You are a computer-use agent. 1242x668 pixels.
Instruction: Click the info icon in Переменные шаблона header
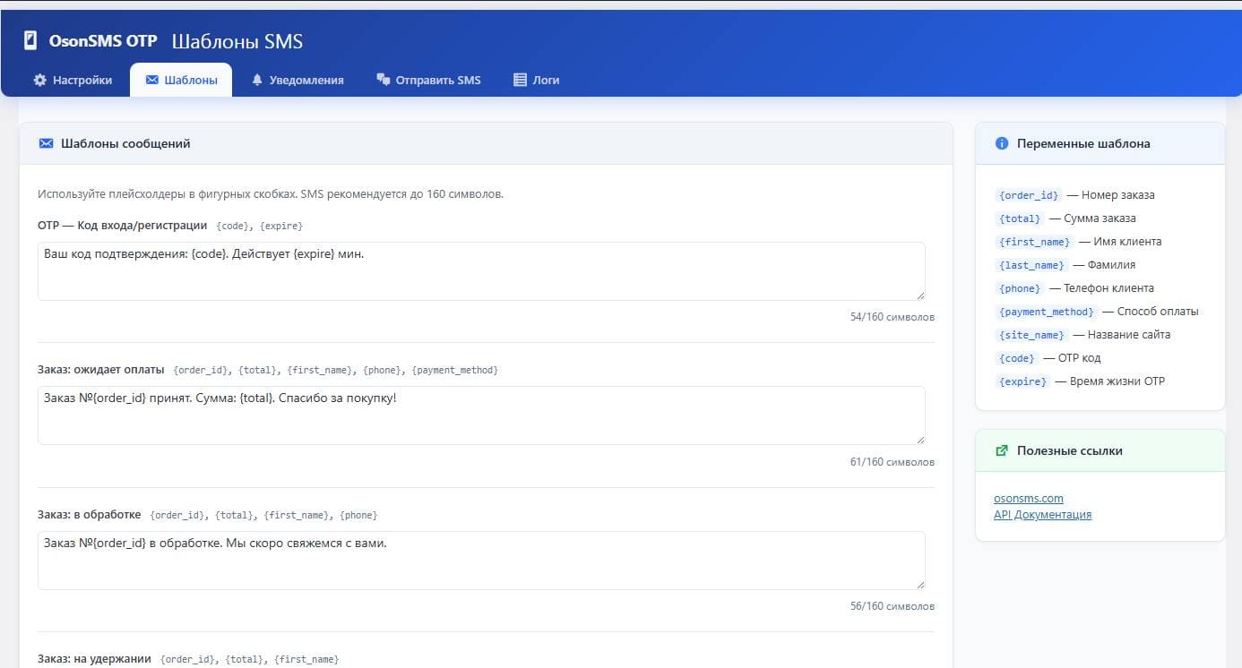[x=1002, y=143]
